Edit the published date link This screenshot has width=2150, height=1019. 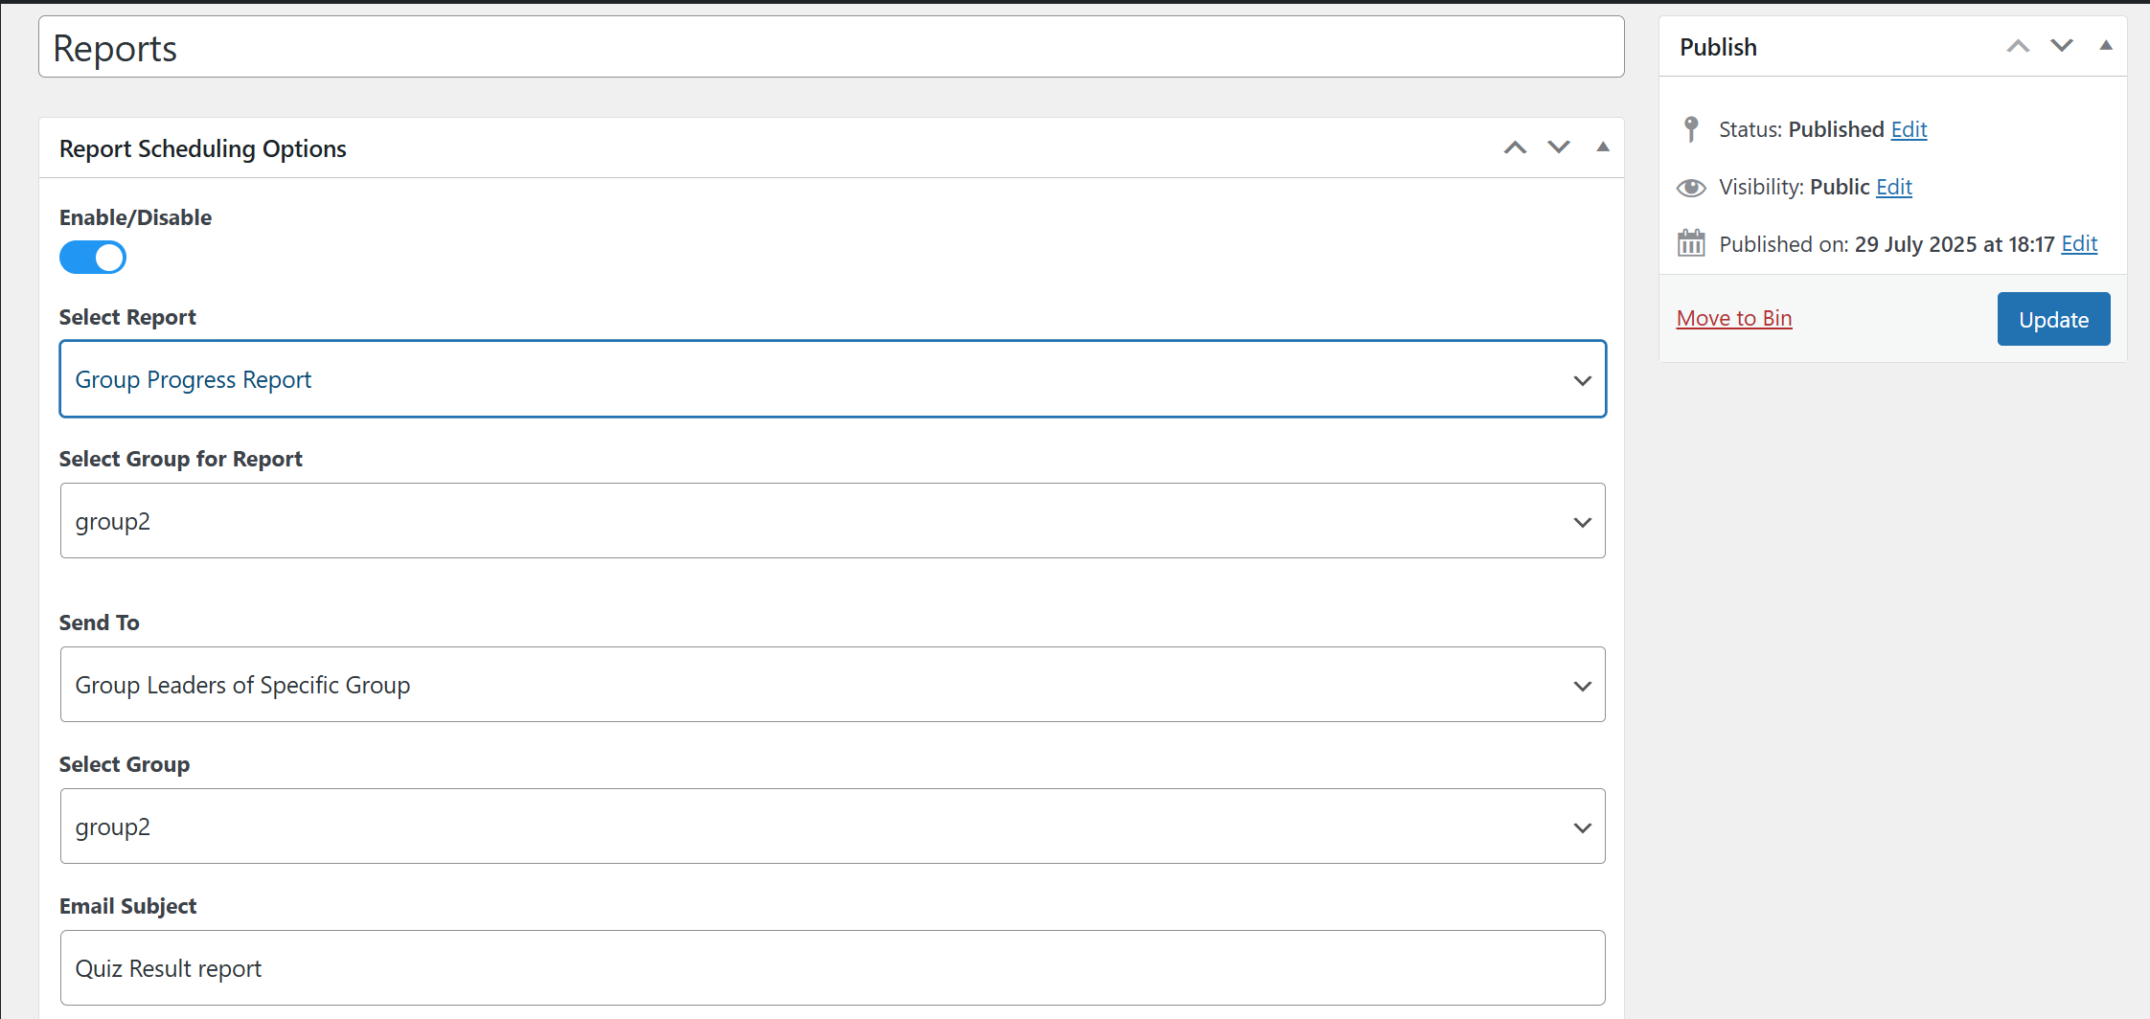coord(2079,244)
